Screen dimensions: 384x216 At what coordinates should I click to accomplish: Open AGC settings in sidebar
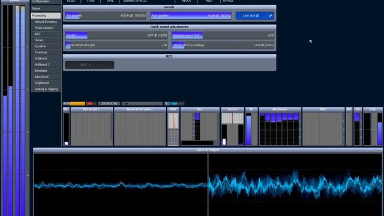click(x=46, y=34)
